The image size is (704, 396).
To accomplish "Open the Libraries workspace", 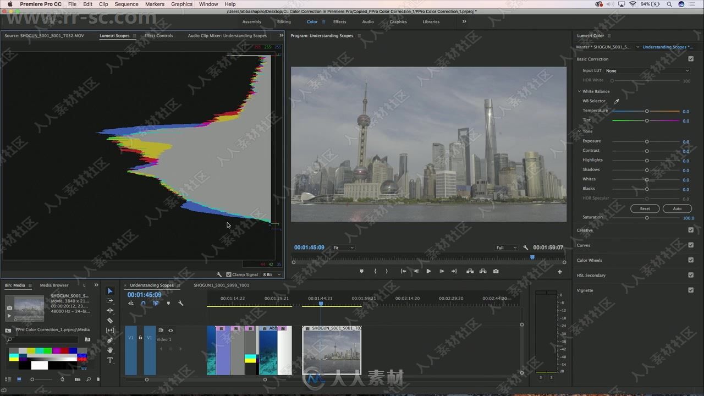I will (x=431, y=22).
